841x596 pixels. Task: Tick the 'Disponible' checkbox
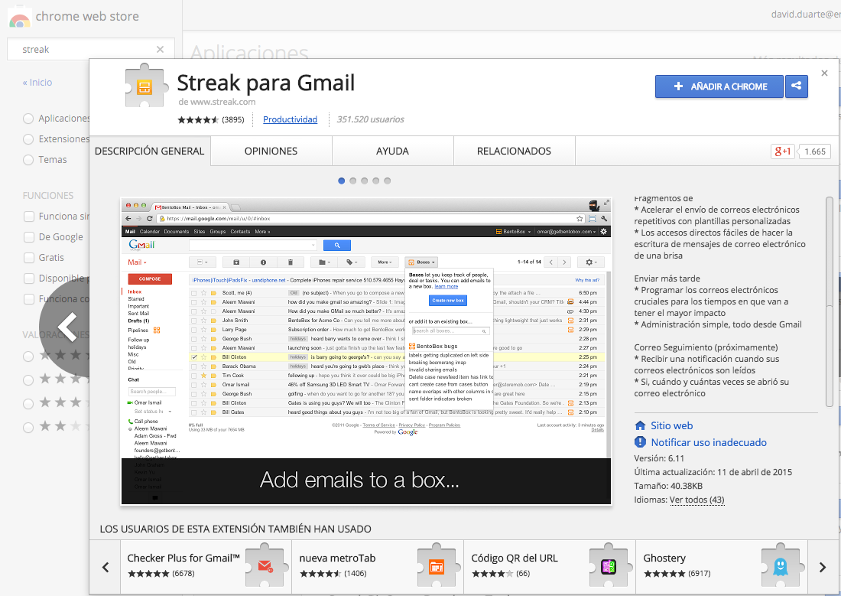(x=29, y=278)
